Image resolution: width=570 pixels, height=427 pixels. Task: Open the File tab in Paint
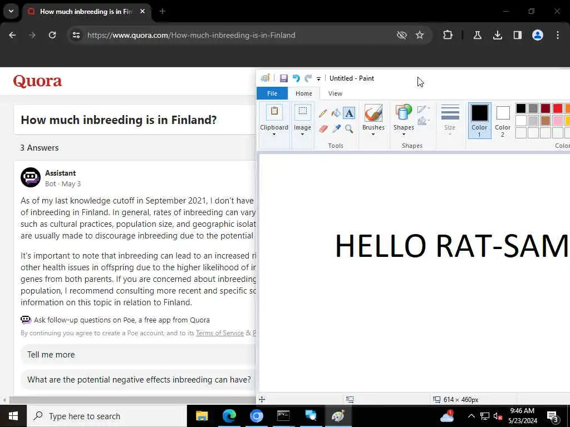[x=272, y=93]
